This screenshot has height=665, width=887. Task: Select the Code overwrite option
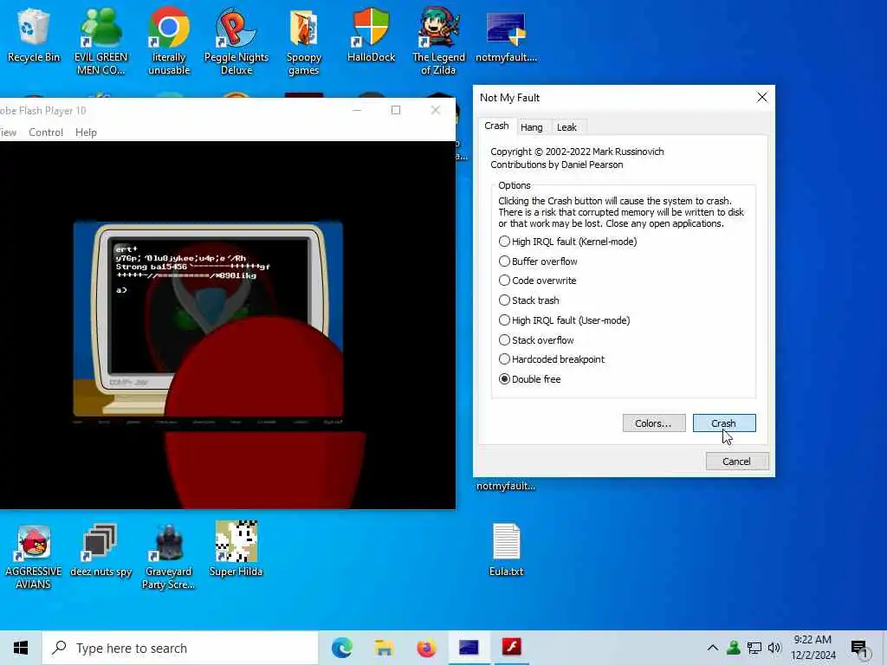537,281
